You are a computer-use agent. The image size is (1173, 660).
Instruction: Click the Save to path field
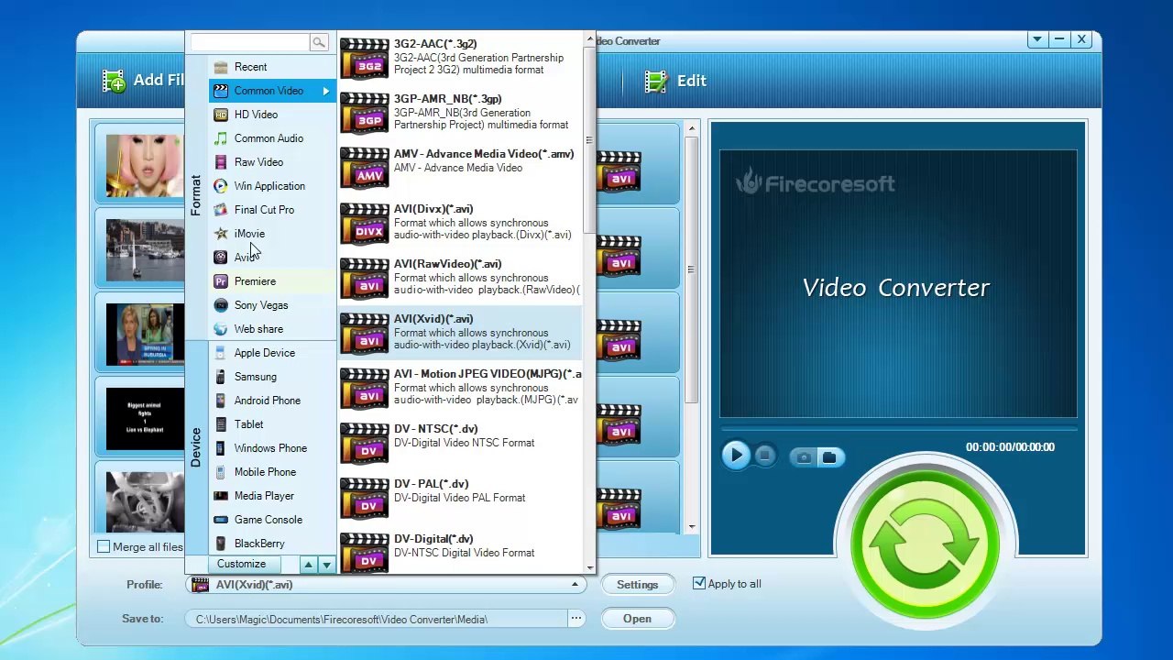377,619
